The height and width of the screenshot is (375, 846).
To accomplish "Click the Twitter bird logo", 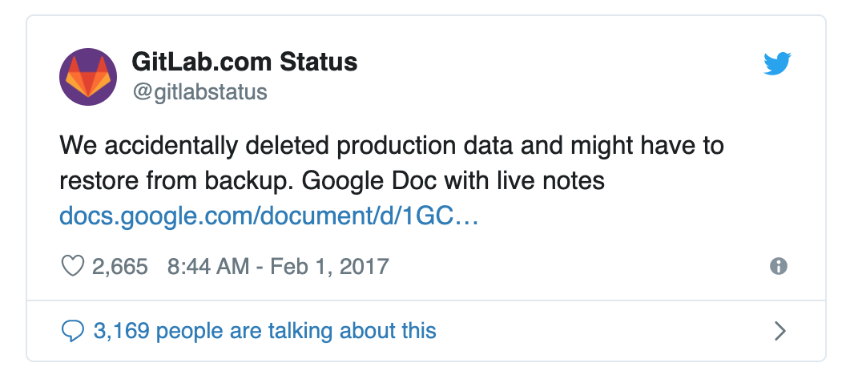I will (x=777, y=63).
